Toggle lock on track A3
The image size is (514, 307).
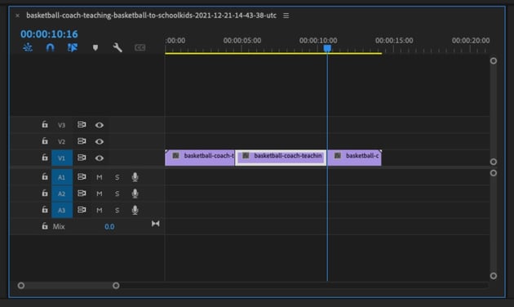click(45, 210)
